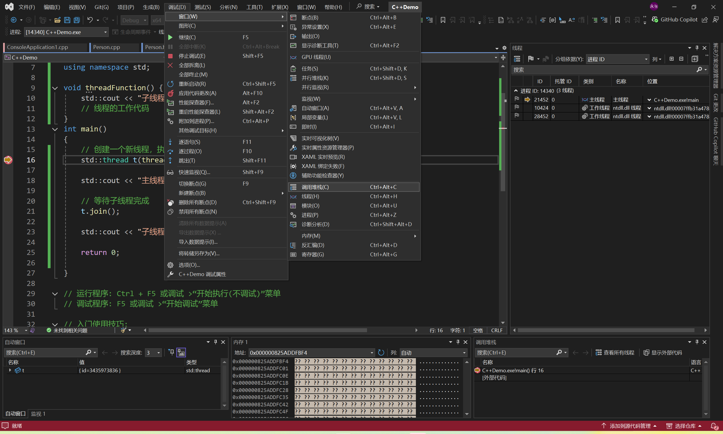Open the 分析(N) menu
723x434 pixels.
tap(229, 7)
